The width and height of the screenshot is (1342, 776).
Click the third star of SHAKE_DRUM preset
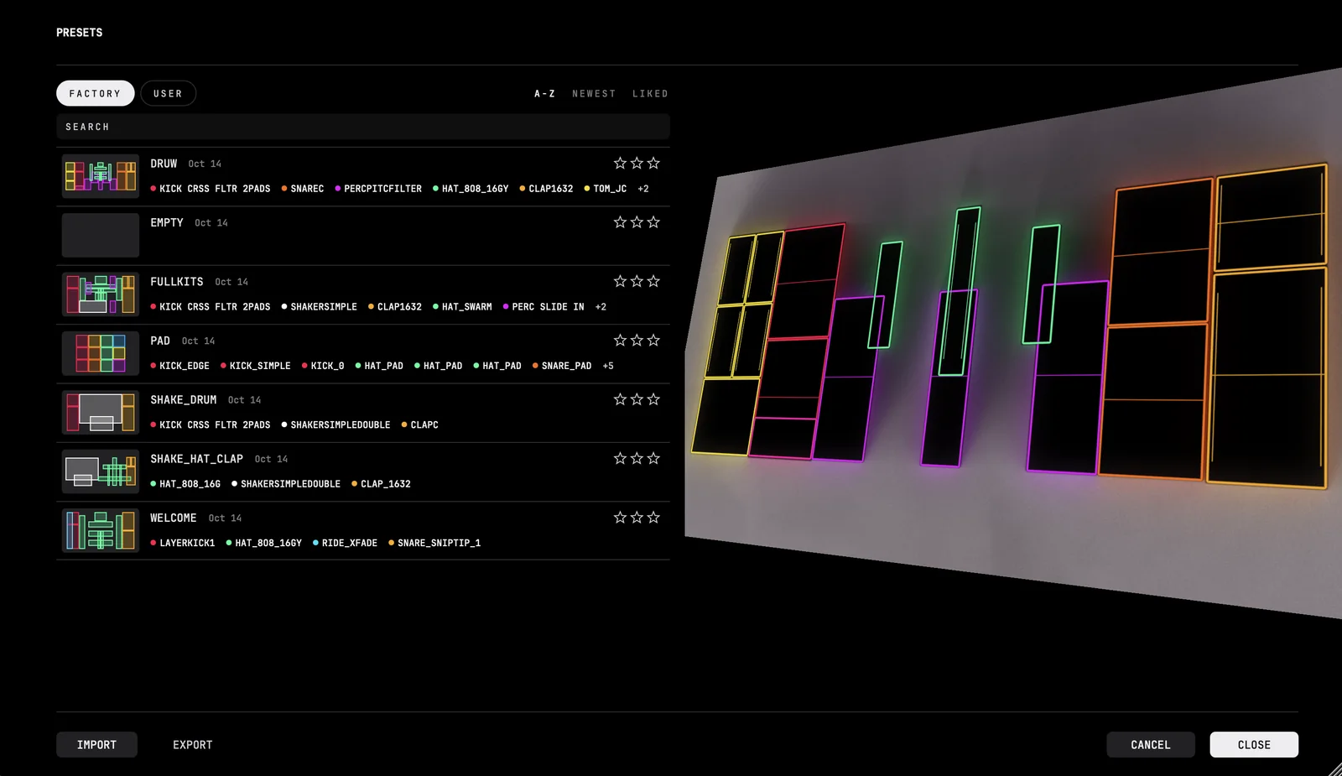(653, 399)
